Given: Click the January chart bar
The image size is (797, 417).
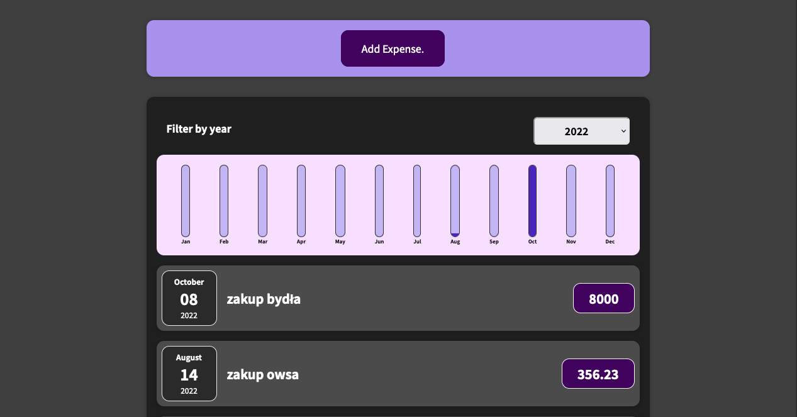Looking at the screenshot, I should (186, 201).
